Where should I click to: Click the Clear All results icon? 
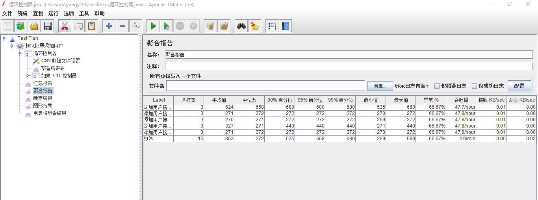pyautogui.click(x=224, y=26)
